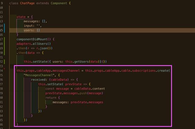The width and height of the screenshot is (195, 129).
Task: Click the push method call
Action: pos(83,93)
